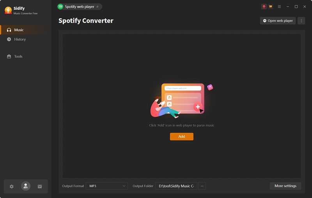
Task: Click the illustration in the center
Action: click(x=181, y=100)
